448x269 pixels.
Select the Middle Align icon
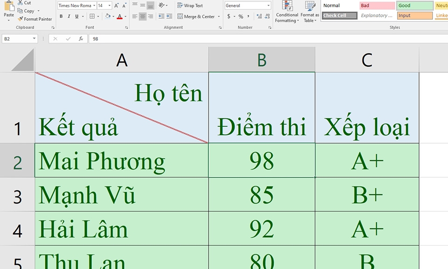[143, 5]
